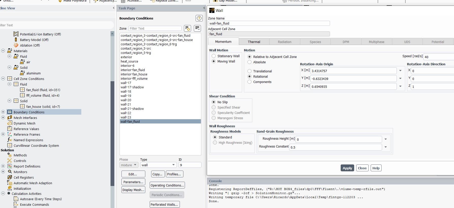
Task: Click the Boundary Conditions help icon
Action: pos(199,18)
